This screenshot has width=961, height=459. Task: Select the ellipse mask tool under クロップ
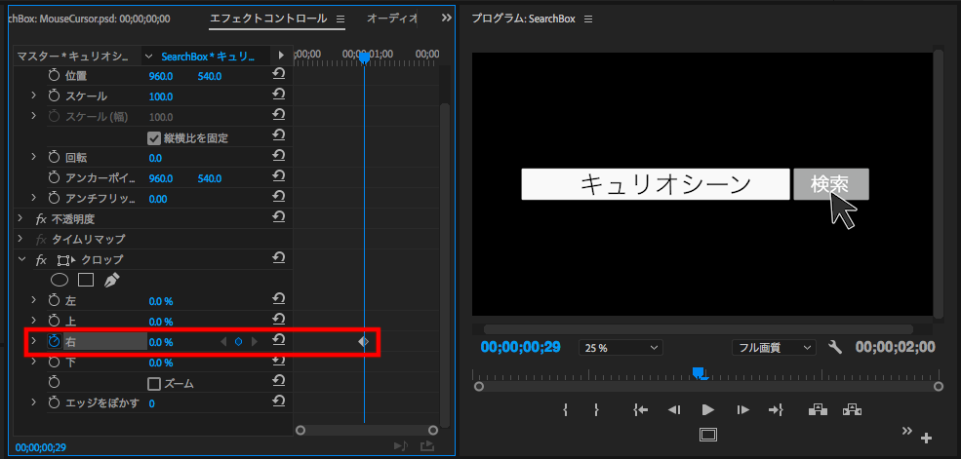pyautogui.click(x=60, y=280)
